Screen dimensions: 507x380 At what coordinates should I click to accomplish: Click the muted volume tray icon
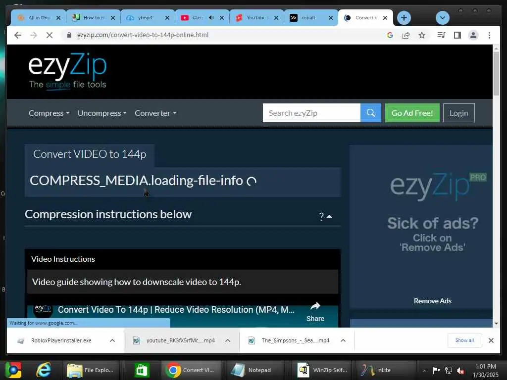pyautogui.click(x=460, y=370)
